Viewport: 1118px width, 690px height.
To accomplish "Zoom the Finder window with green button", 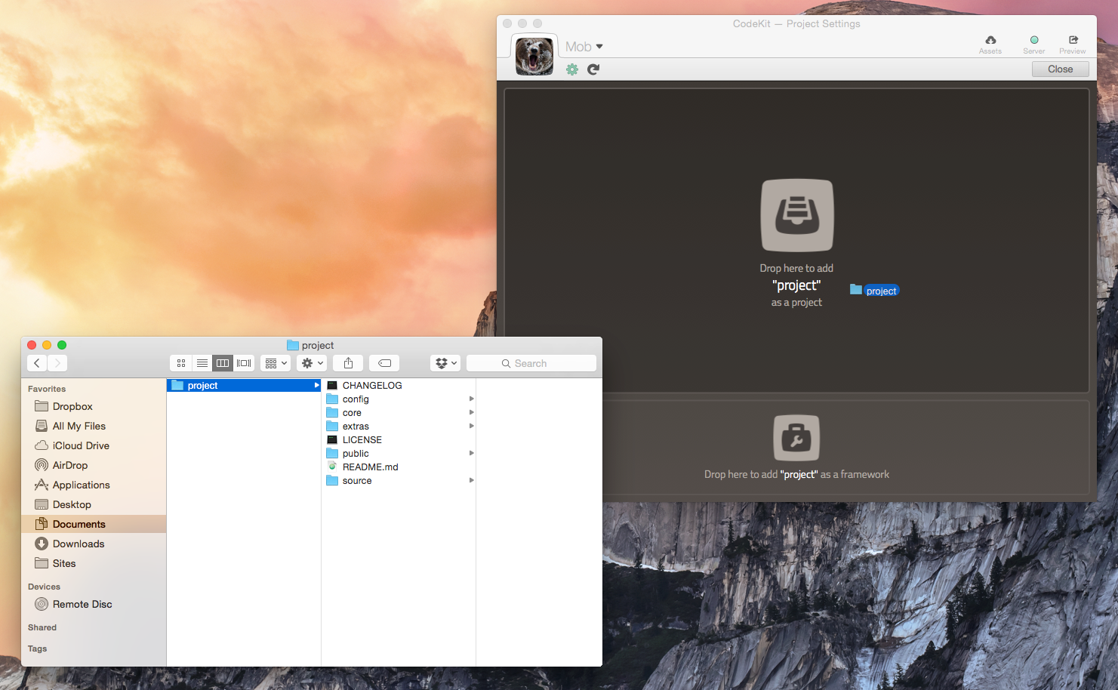I will tap(62, 345).
